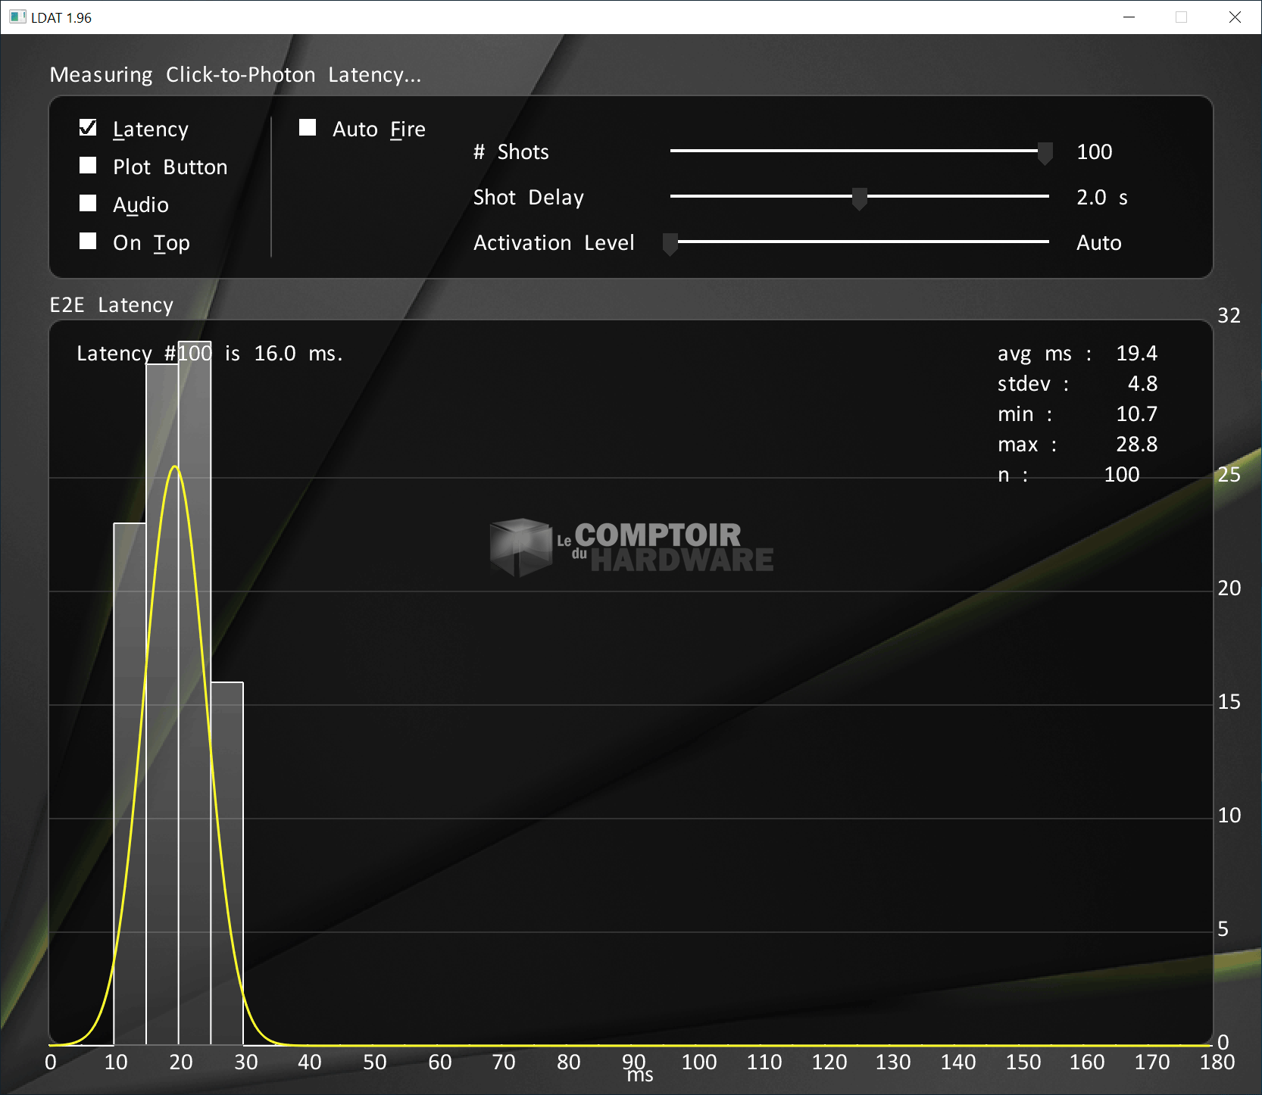
Task: Toggle the Auto Fire checkbox
Action: tap(308, 128)
